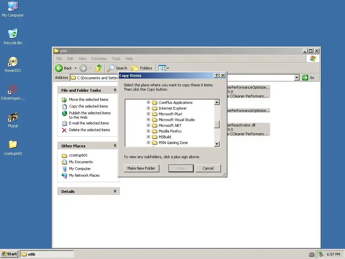Click the x86 taskbar button
This screenshot has height=259, width=345.
tap(46, 254)
